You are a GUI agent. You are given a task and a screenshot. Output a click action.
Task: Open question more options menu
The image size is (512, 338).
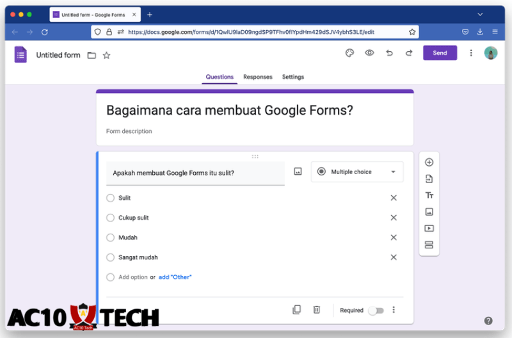click(394, 310)
